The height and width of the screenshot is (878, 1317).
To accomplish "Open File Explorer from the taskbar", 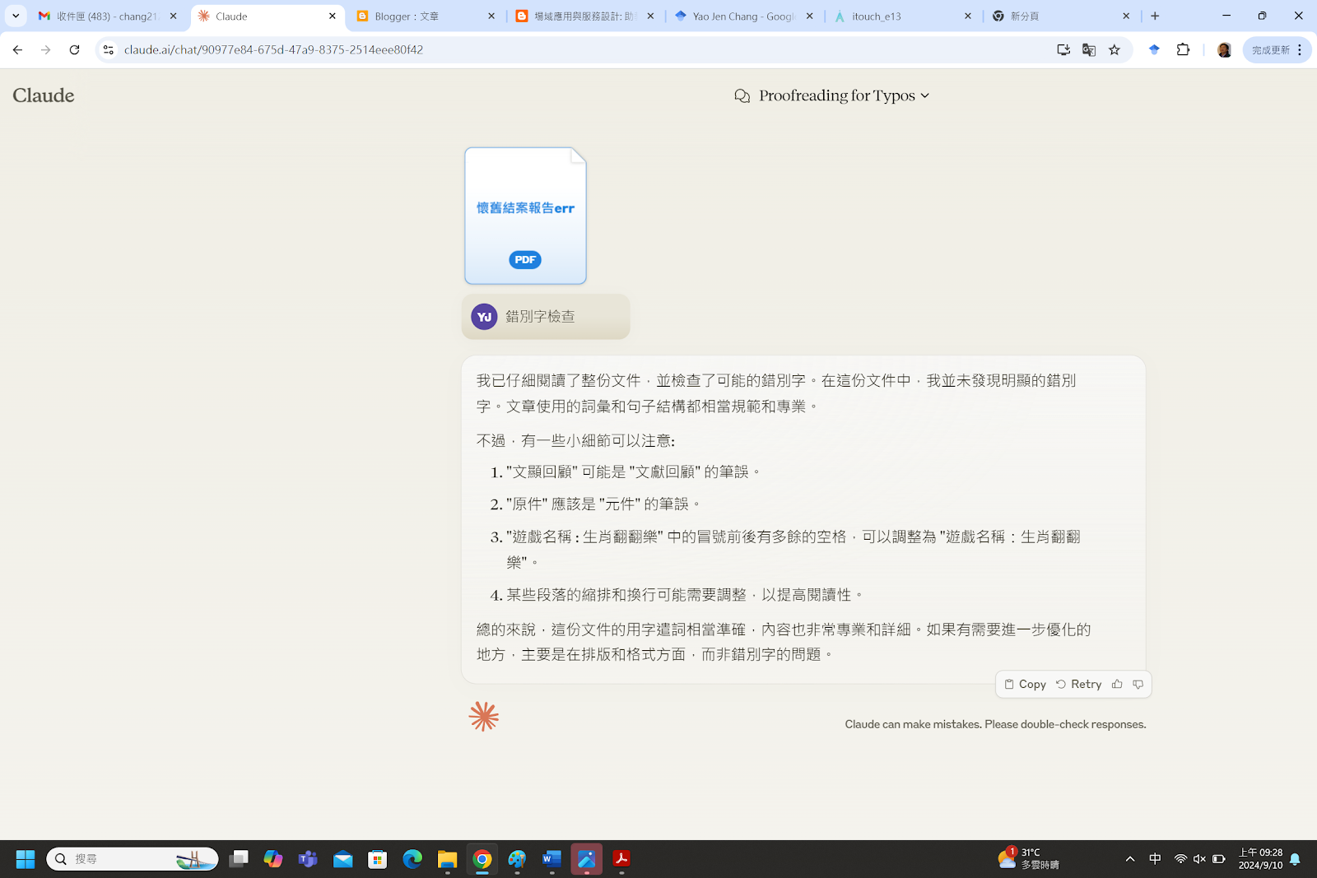I will click(447, 859).
